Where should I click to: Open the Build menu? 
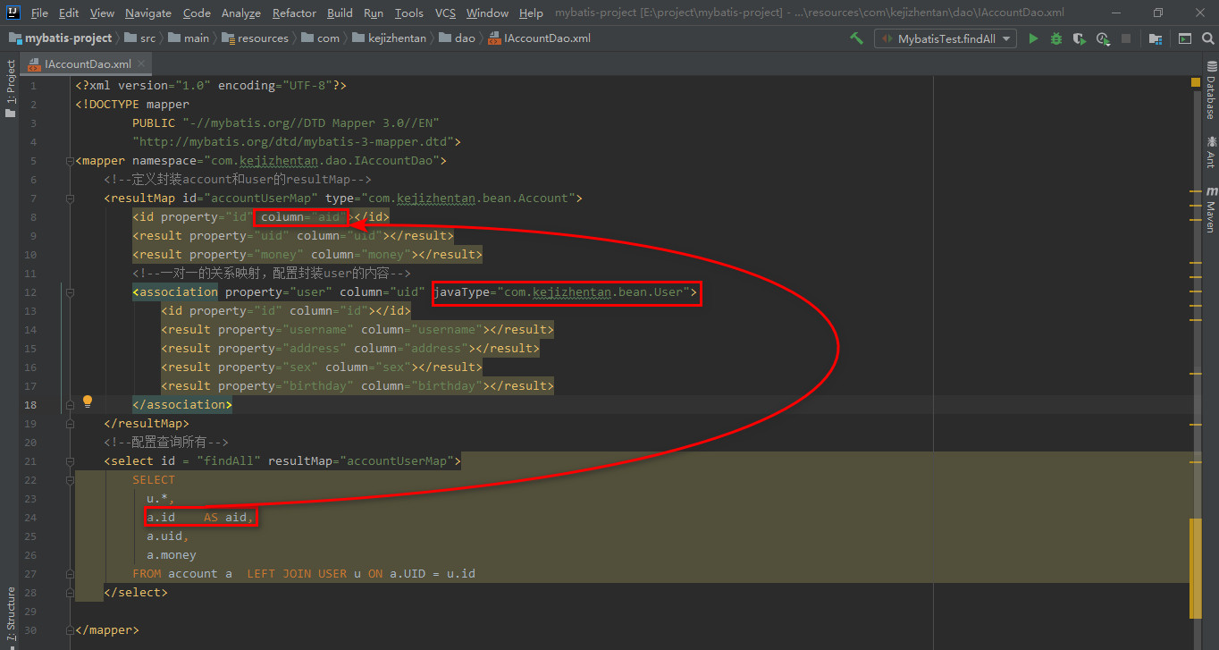[340, 13]
